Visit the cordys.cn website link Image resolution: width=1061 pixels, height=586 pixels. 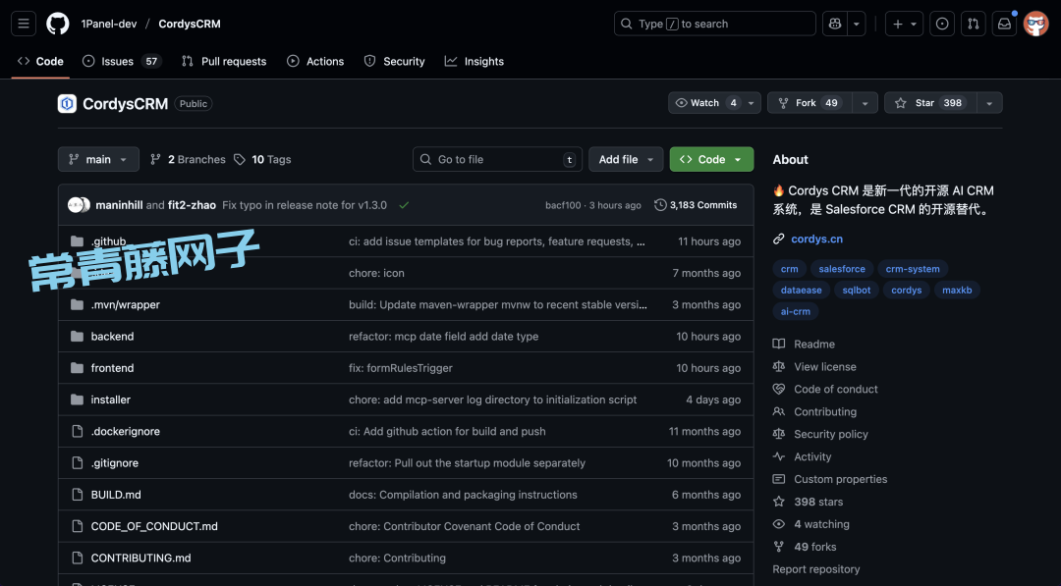click(818, 239)
